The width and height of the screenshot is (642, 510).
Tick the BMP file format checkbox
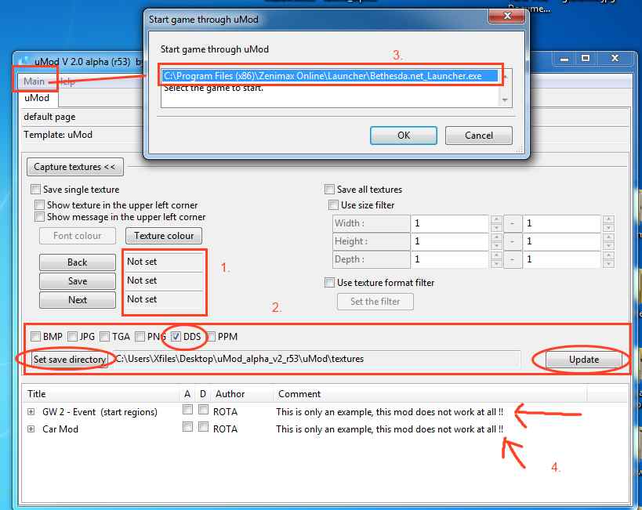pos(36,337)
